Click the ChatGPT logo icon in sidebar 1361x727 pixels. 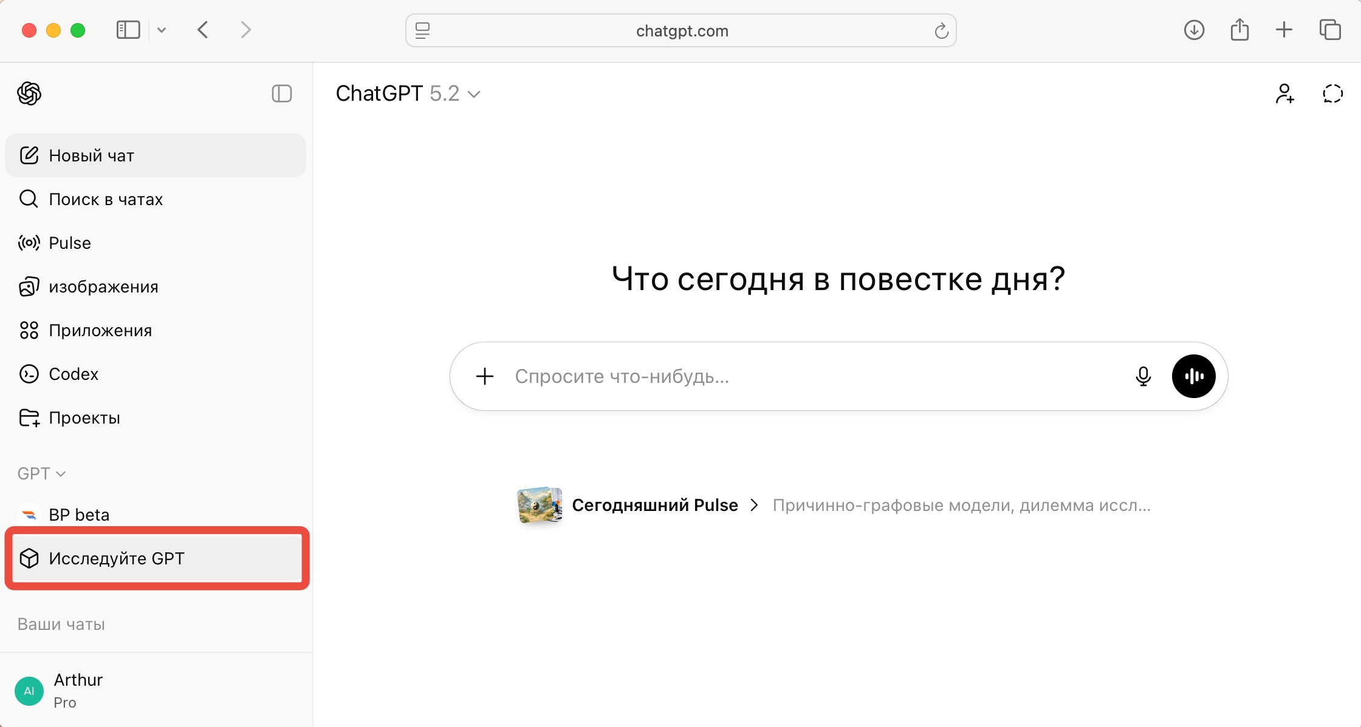[29, 93]
